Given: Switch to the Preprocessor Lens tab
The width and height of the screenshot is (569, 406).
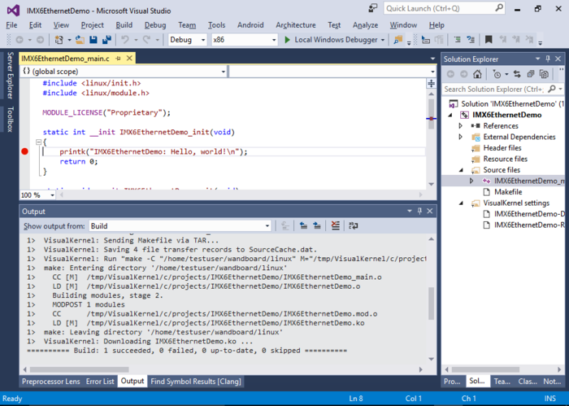Looking at the screenshot, I should click(x=50, y=382).
